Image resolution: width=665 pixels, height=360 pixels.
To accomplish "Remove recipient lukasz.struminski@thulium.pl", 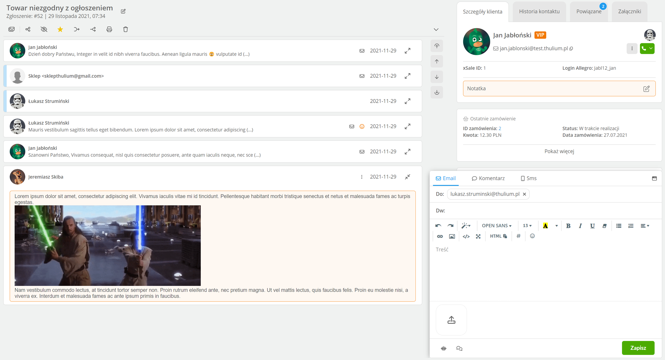I will point(524,194).
